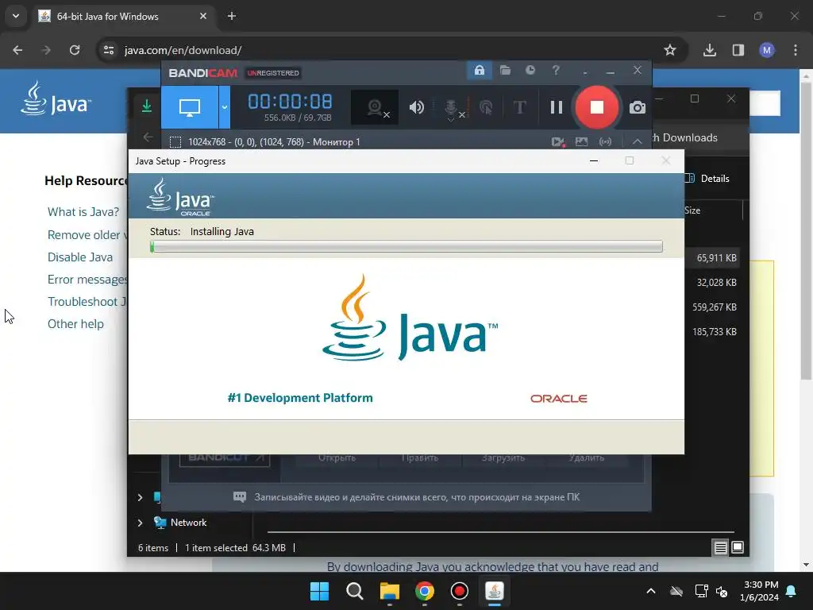Open the Chrome three-dot menu

click(x=796, y=50)
